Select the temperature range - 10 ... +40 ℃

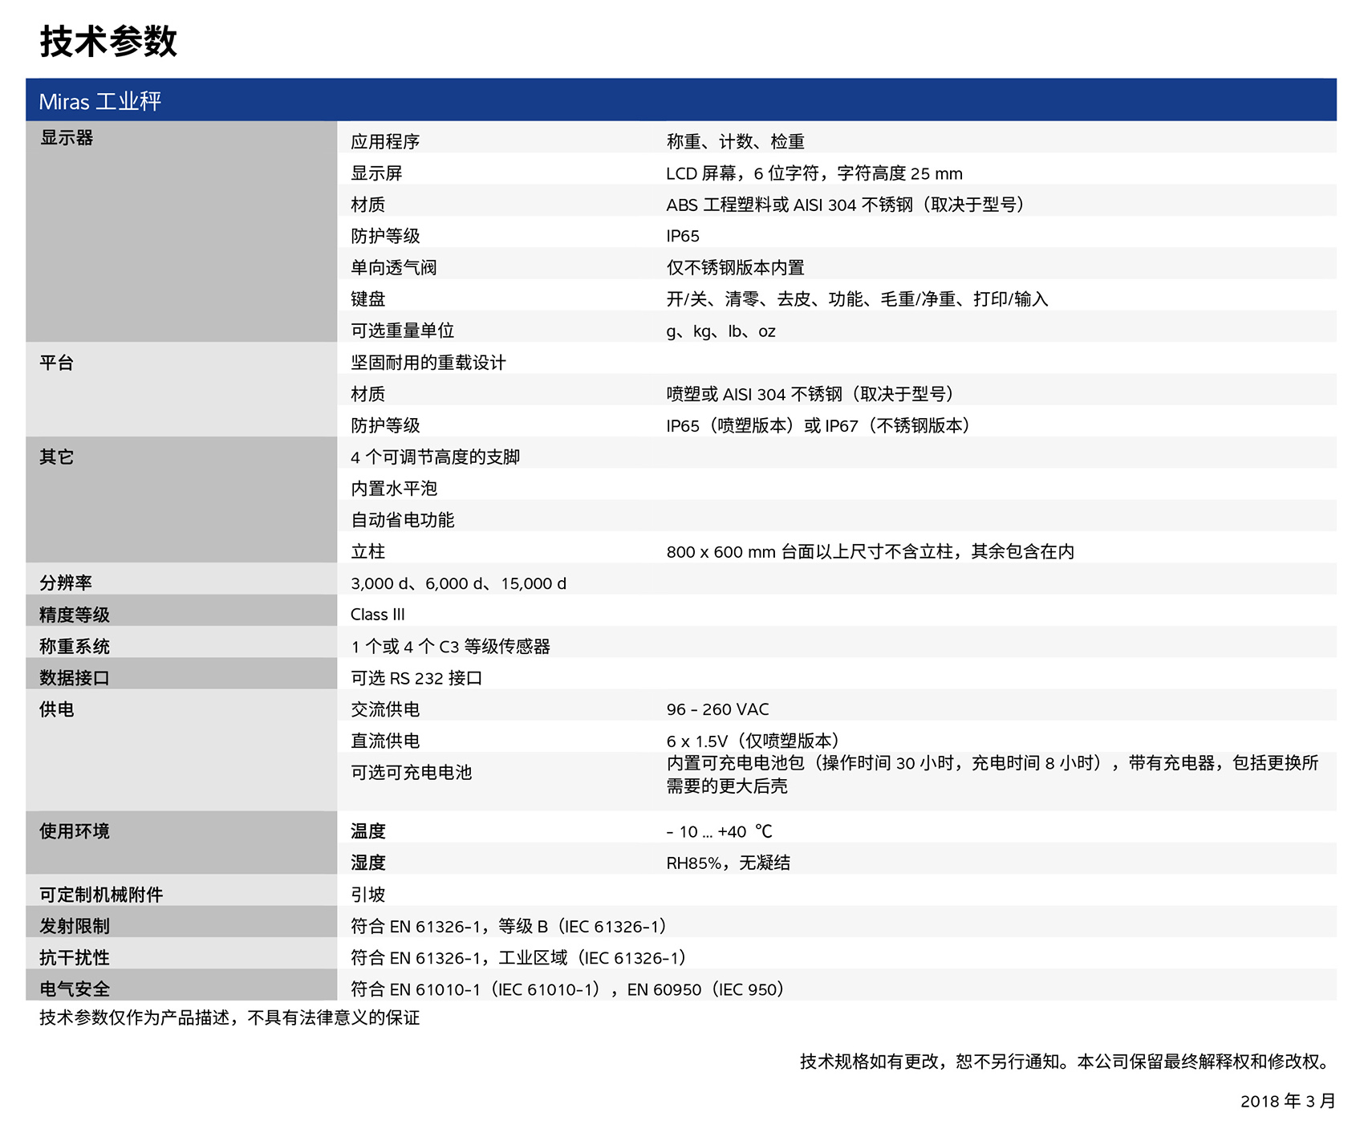coord(719,831)
